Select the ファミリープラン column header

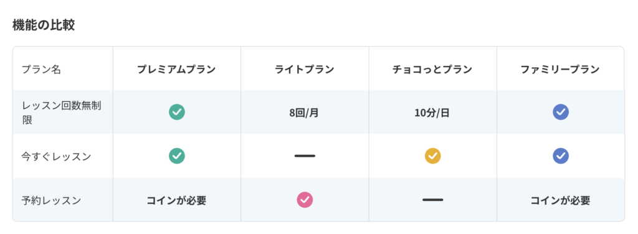point(560,70)
